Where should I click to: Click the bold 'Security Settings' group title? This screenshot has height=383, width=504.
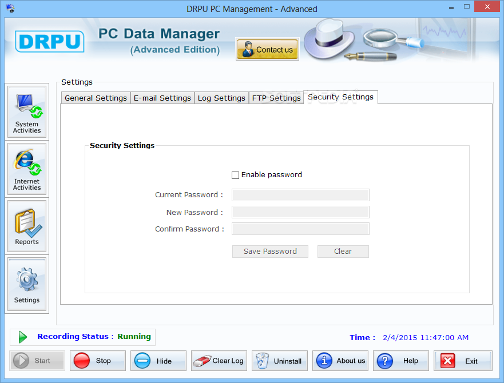click(122, 146)
